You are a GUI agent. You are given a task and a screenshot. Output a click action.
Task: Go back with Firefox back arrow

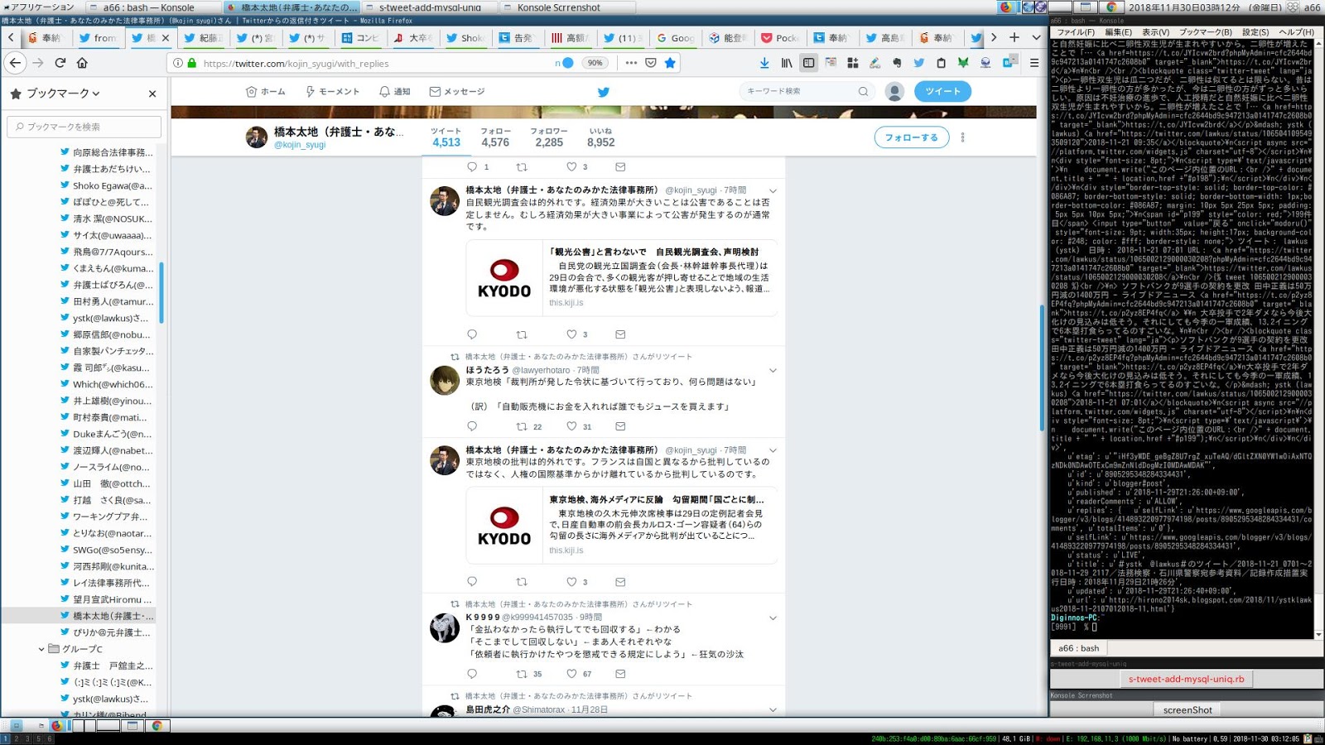coord(15,63)
